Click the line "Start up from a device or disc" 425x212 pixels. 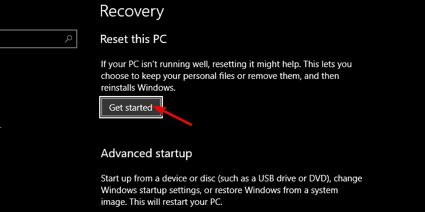(x=231, y=179)
